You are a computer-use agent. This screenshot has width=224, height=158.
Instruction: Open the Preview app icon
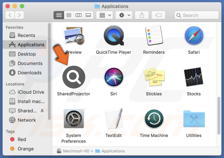74,36
